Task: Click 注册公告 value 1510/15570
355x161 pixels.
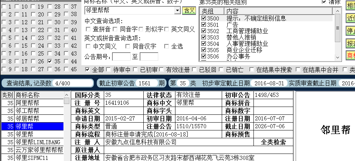Action: [x=191, y=126]
